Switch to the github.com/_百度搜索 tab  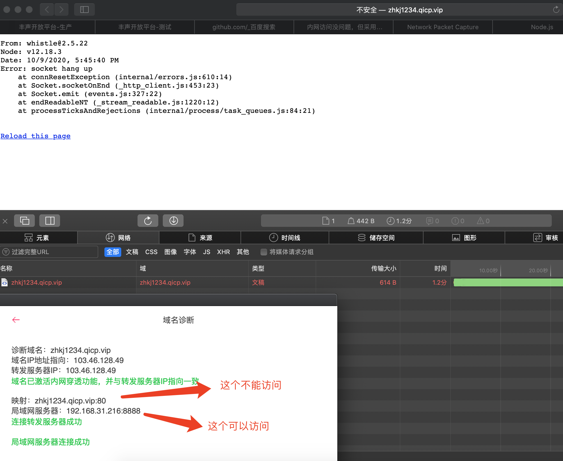[x=244, y=27]
